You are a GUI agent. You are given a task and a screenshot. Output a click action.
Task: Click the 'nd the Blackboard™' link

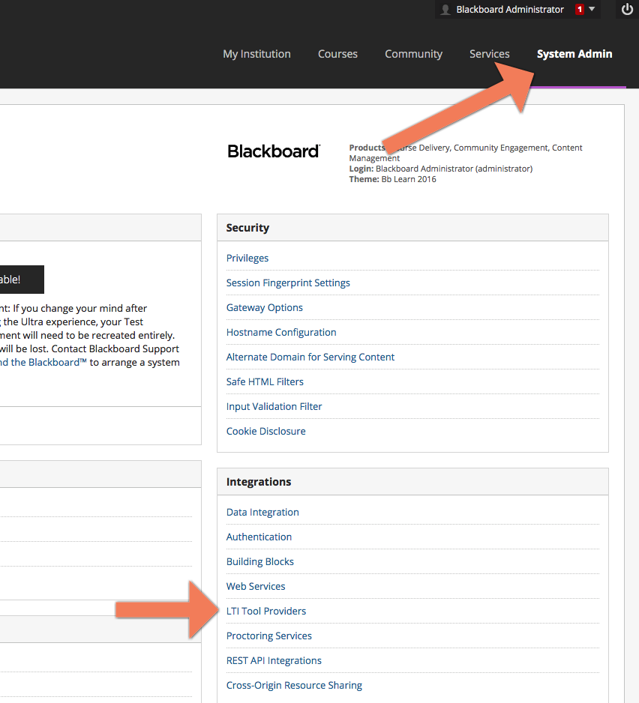pos(43,362)
